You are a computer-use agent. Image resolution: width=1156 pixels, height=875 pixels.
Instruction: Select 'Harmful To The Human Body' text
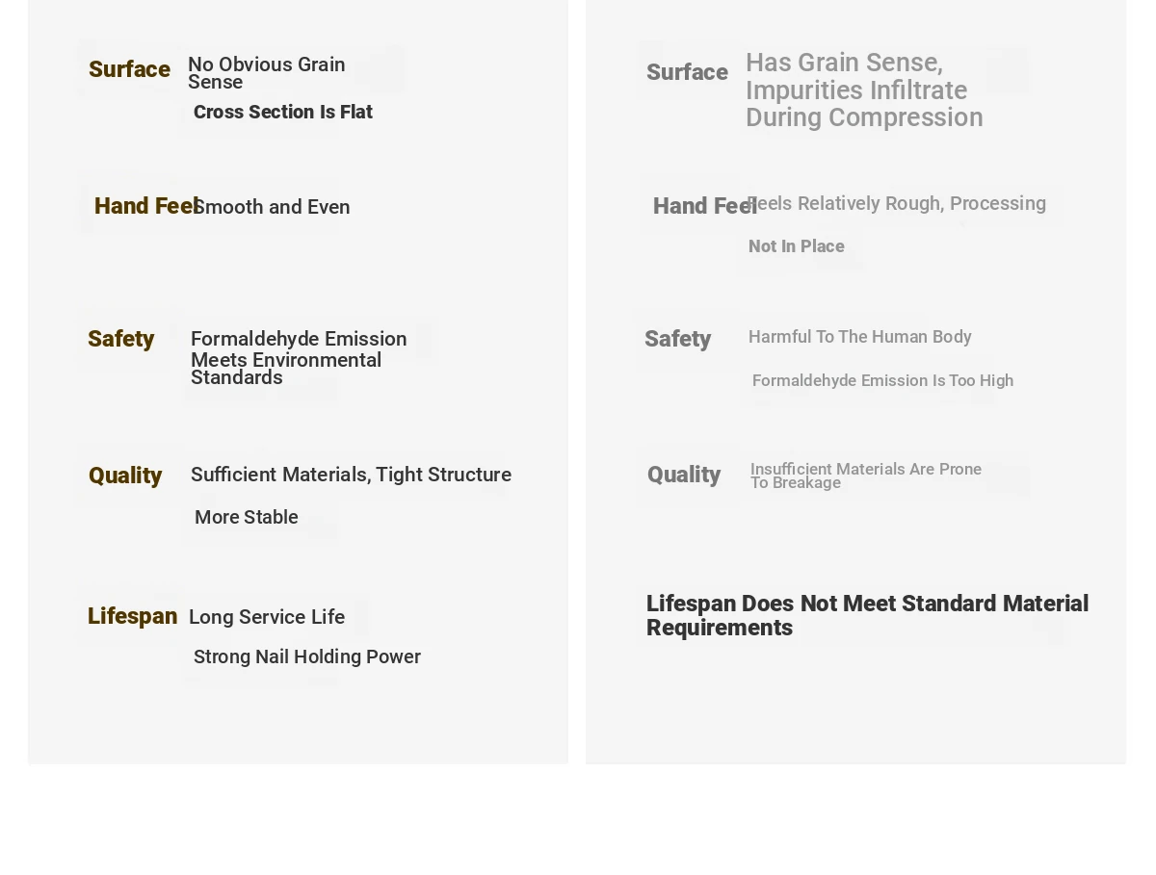point(860,337)
